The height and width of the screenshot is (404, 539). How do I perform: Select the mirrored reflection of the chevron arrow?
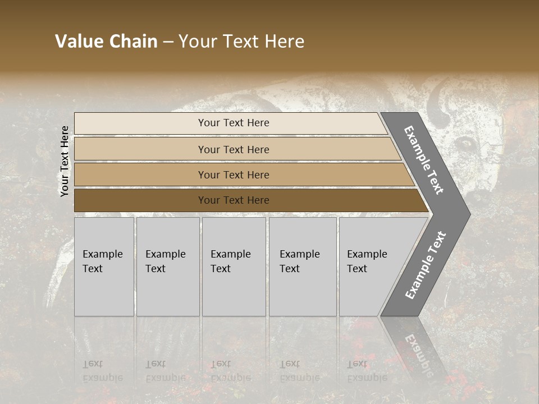(x=413, y=347)
